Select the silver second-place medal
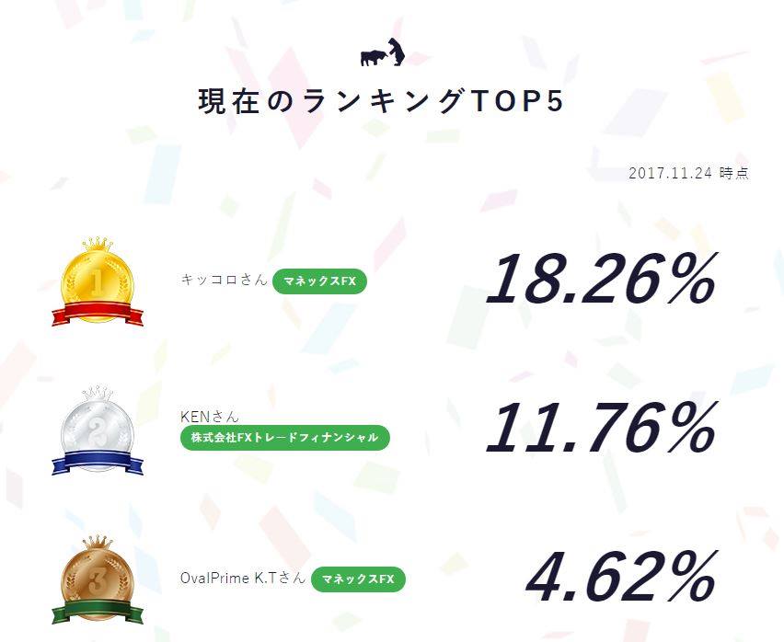Image resolution: width=784 pixels, height=642 pixels. [98, 430]
